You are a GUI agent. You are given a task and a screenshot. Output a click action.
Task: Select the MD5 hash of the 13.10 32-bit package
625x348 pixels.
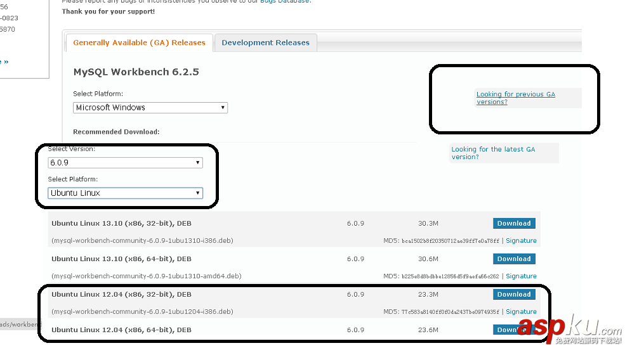point(451,241)
